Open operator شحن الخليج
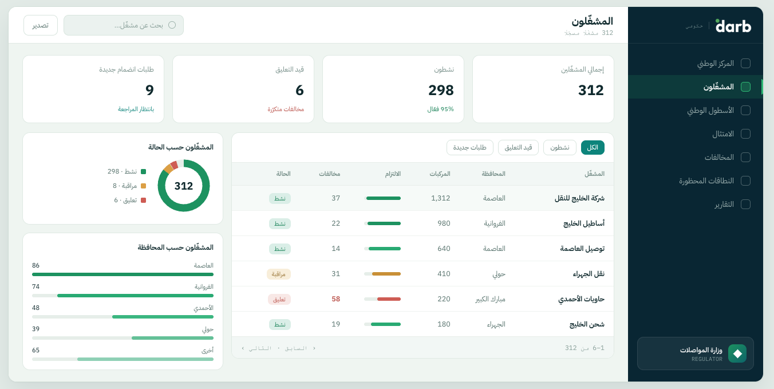The height and width of the screenshot is (389, 774). pos(422,324)
